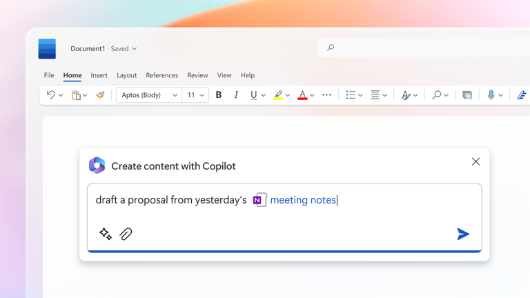The image size is (530, 298).
Task: Click the Undo arrow icon
Action: (51, 95)
